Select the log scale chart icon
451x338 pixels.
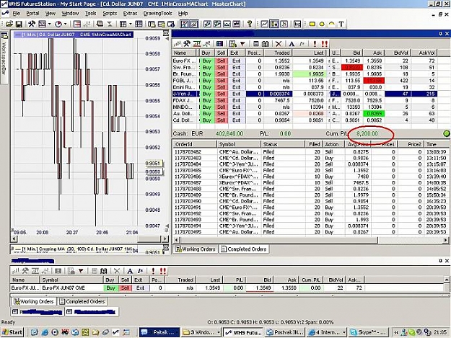click(297, 24)
